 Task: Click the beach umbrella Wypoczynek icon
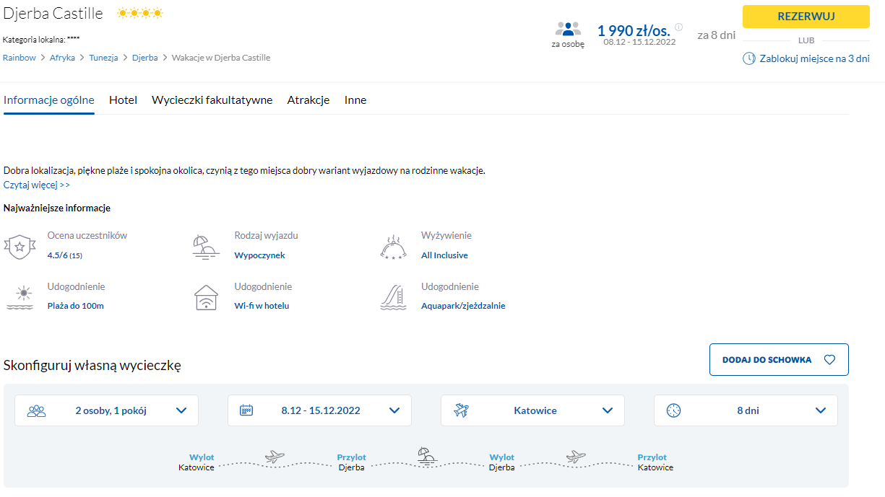pos(207,246)
